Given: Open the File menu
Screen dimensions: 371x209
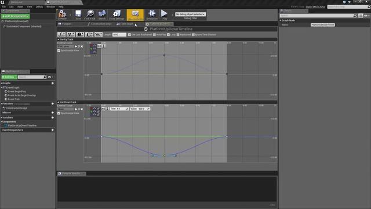Looking at the screenshot, I should click(x=4, y=7).
